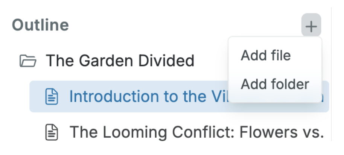Click the word Outline in the sidebar

[x=40, y=25]
